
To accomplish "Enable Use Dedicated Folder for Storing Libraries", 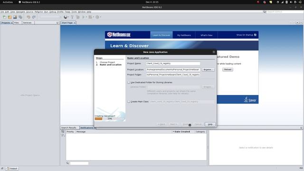I will click(129, 82).
